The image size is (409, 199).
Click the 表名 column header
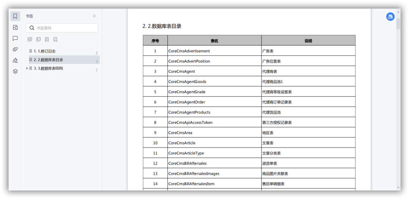pos(214,41)
